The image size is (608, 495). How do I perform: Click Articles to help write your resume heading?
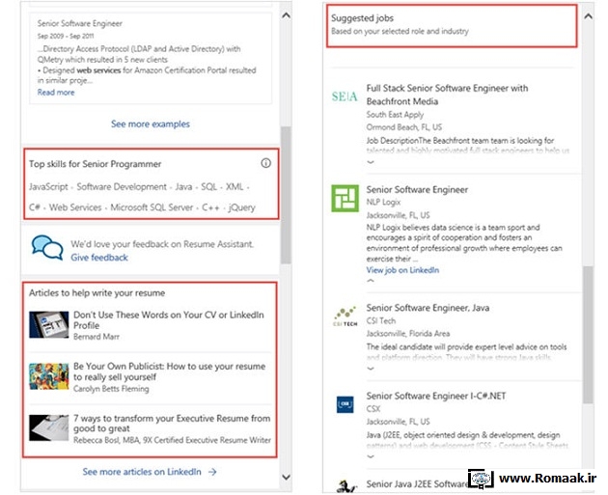(97, 292)
